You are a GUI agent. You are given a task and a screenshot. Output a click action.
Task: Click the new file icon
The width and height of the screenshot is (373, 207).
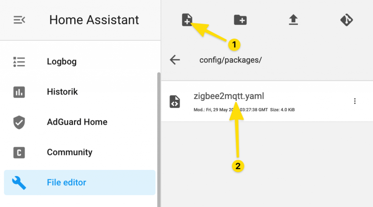187,20
